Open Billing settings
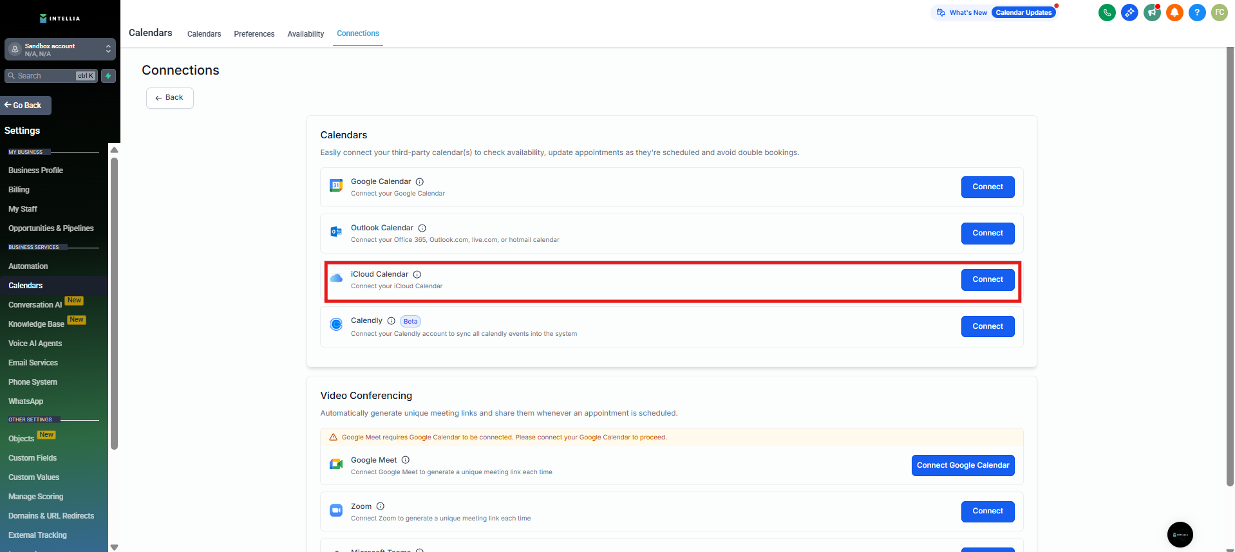 tap(19, 190)
